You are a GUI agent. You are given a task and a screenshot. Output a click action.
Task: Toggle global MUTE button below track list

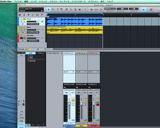pos(21,49)
